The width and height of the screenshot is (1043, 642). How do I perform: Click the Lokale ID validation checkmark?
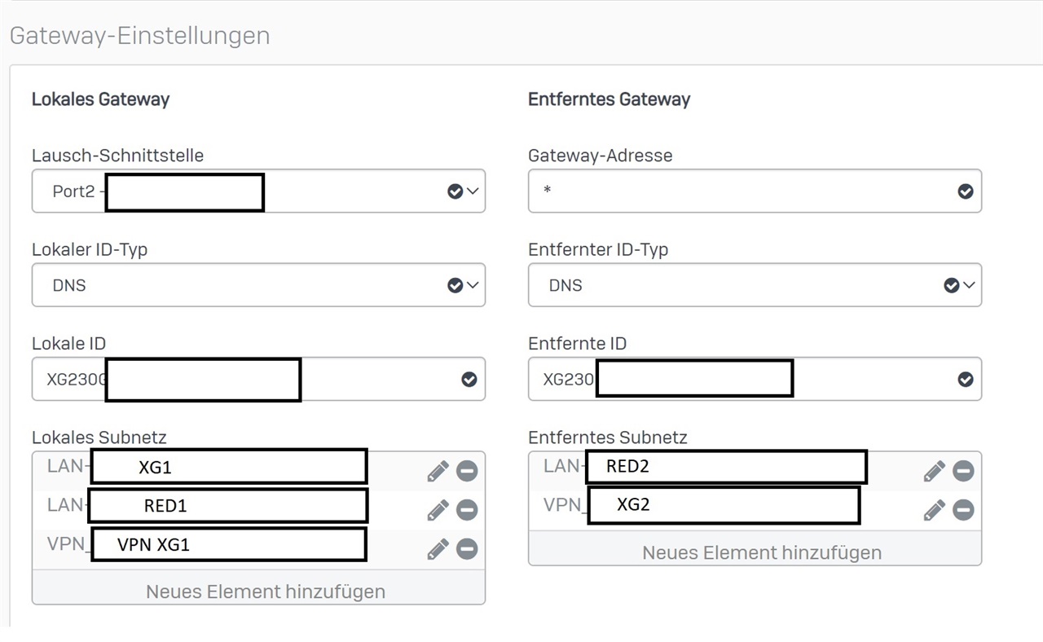point(469,380)
